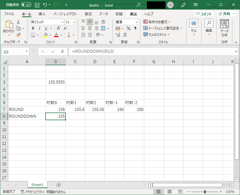Center text horizontally
Image resolution: width=240 pixels, height=195 pixels.
click(x=90, y=28)
